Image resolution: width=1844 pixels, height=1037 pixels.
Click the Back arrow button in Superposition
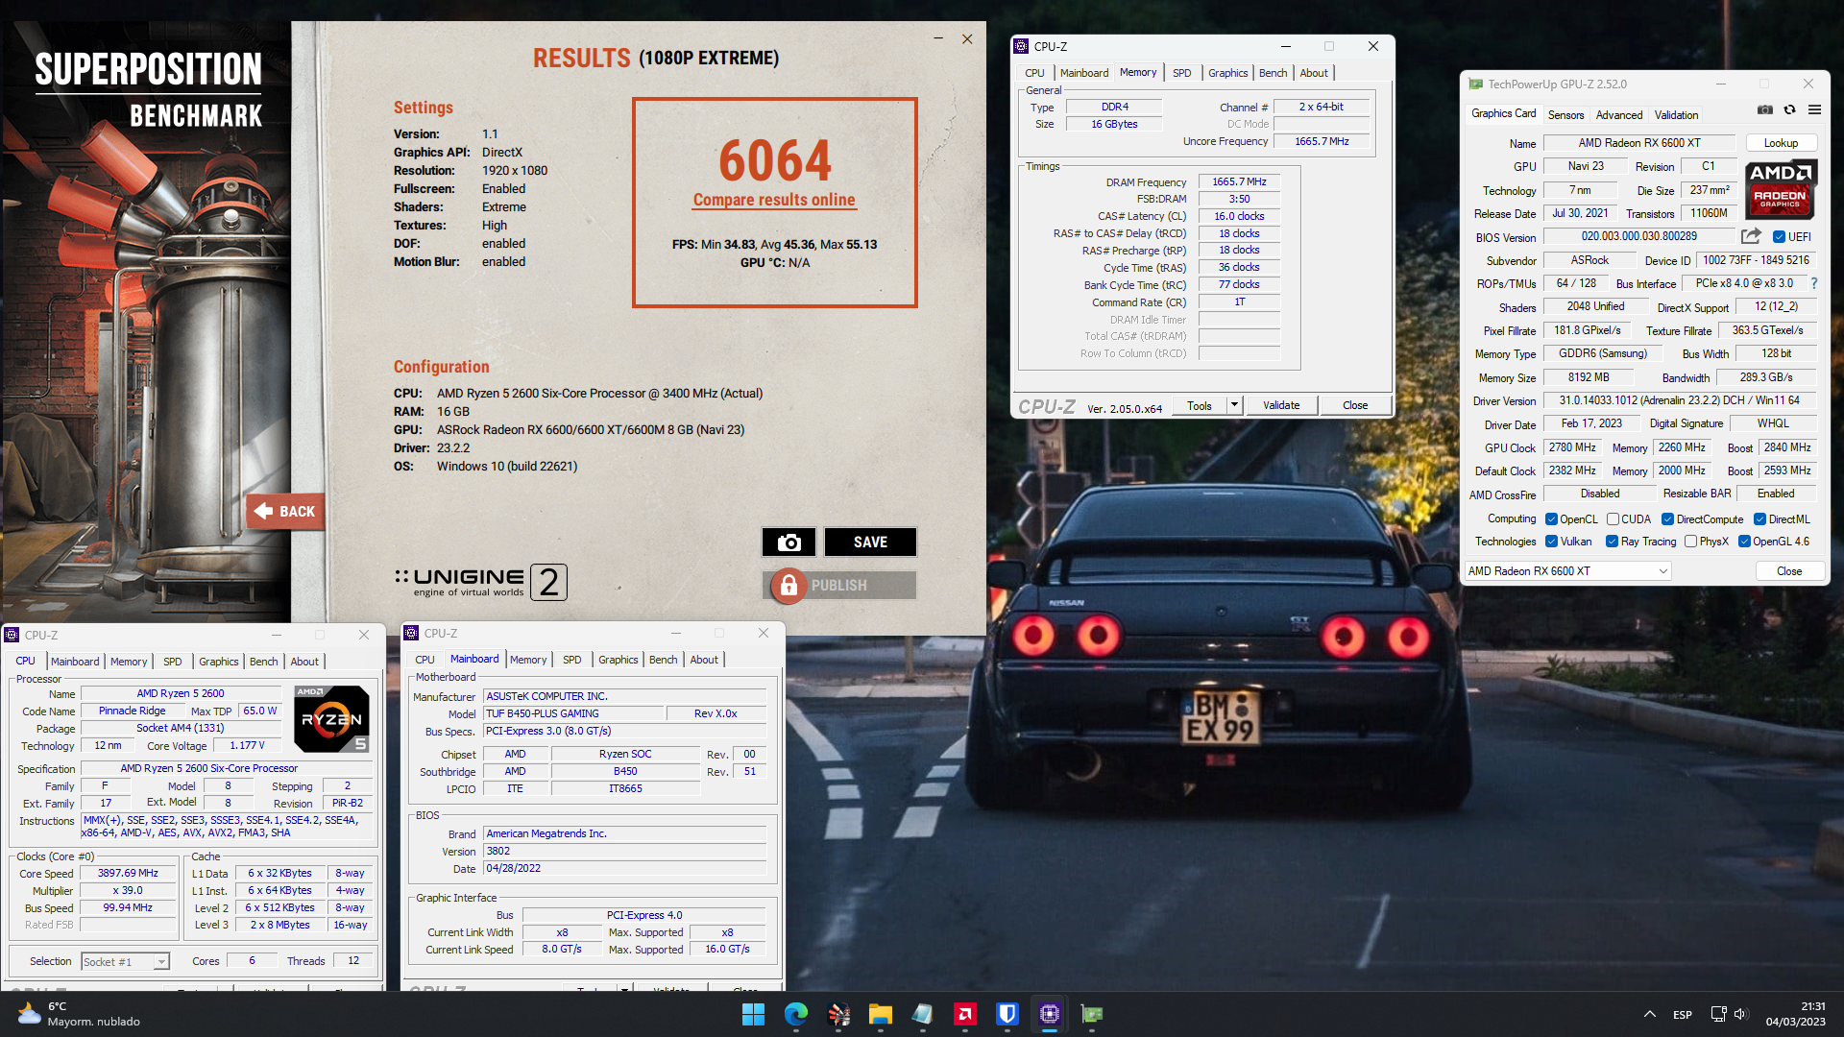point(285,512)
